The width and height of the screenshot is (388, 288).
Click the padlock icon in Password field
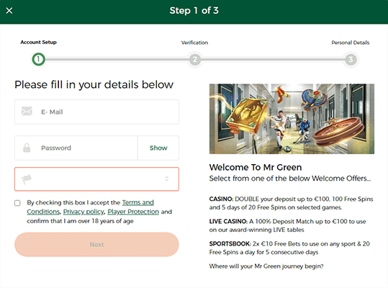tap(27, 148)
